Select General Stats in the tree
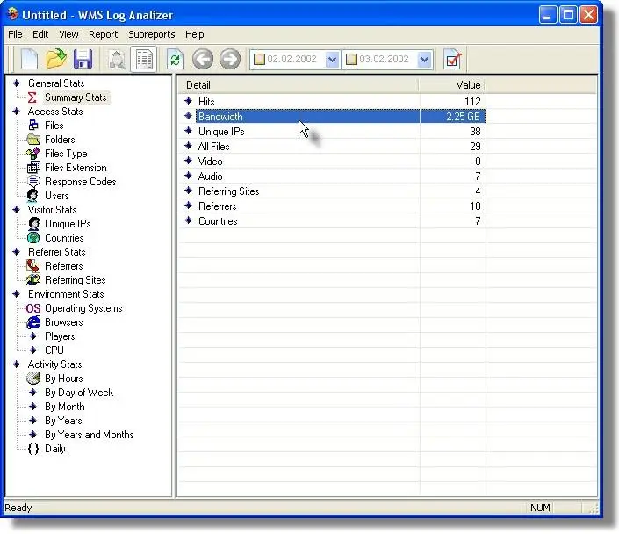The image size is (619, 534). coord(56,83)
